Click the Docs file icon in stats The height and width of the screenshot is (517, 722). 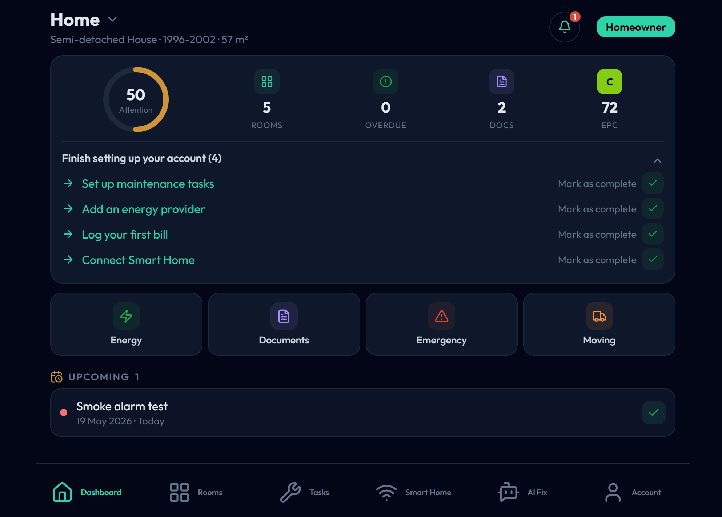(502, 82)
